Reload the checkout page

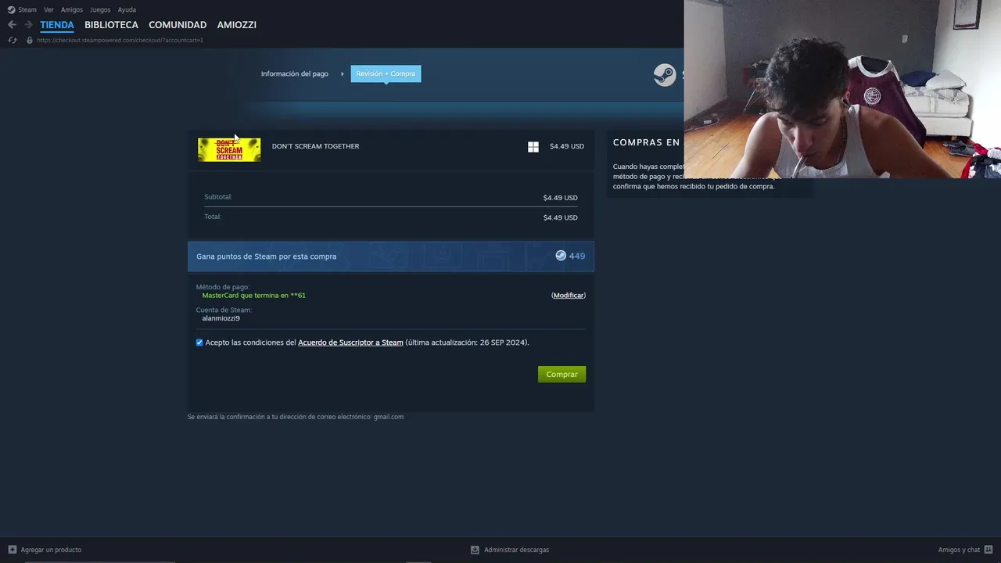[12, 40]
